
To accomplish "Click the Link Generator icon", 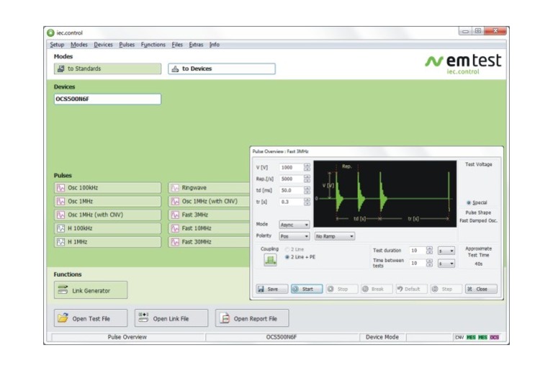I will click(63, 290).
